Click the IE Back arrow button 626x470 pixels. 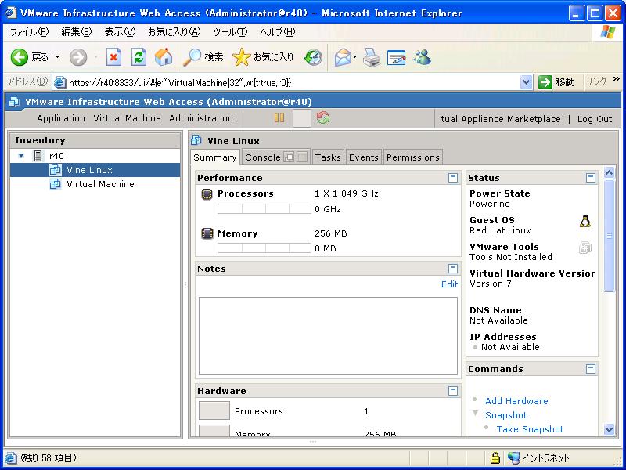tap(19, 57)
